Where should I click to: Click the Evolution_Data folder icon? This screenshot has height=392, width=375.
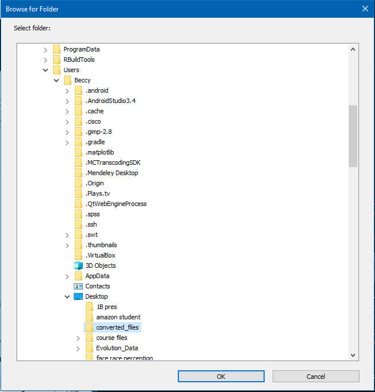pos(89,348)
